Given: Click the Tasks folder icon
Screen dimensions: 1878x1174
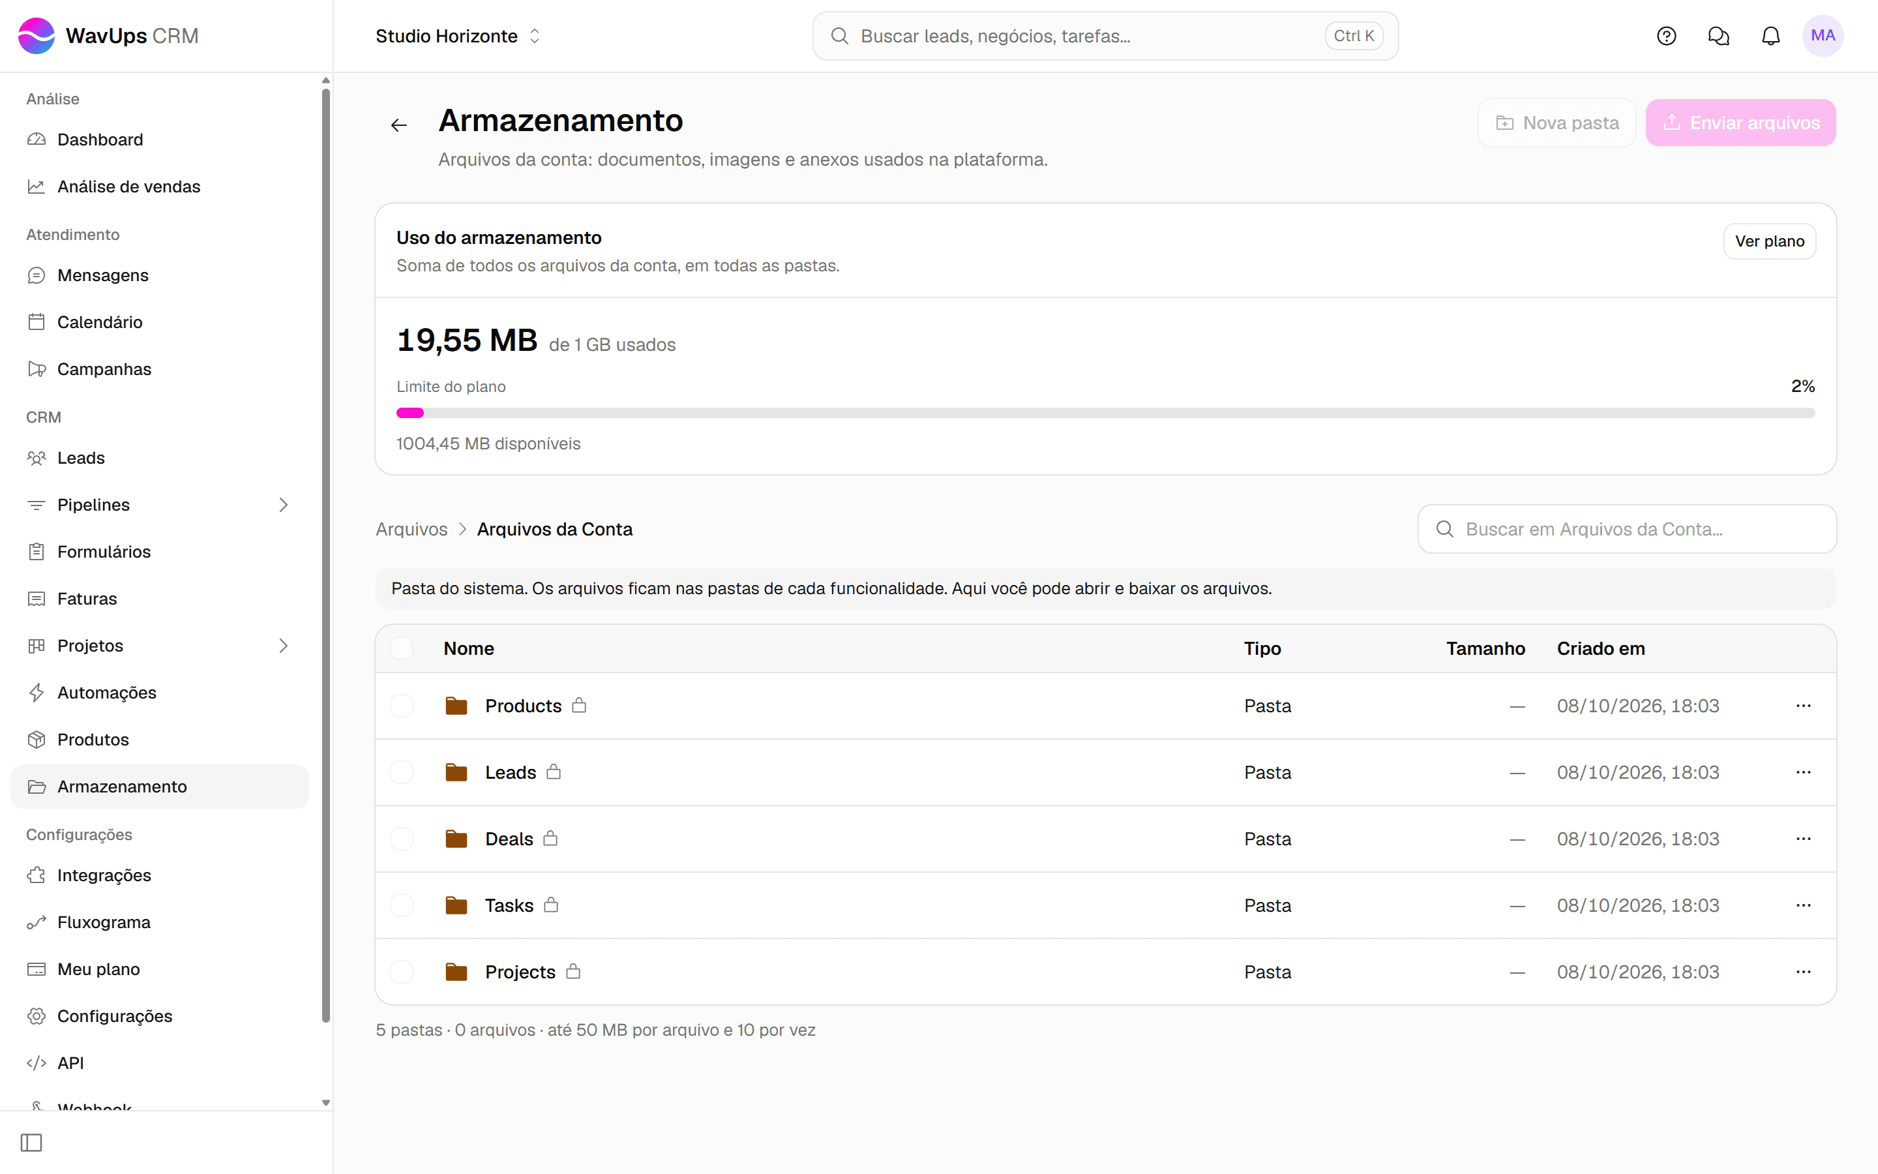Looking at the screenshot, I should (x=456, y=905).
